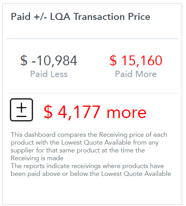Click the "Receiving is made" text line
The height and width of the screenshot is (206, 186).
click(x=37, y=158)
